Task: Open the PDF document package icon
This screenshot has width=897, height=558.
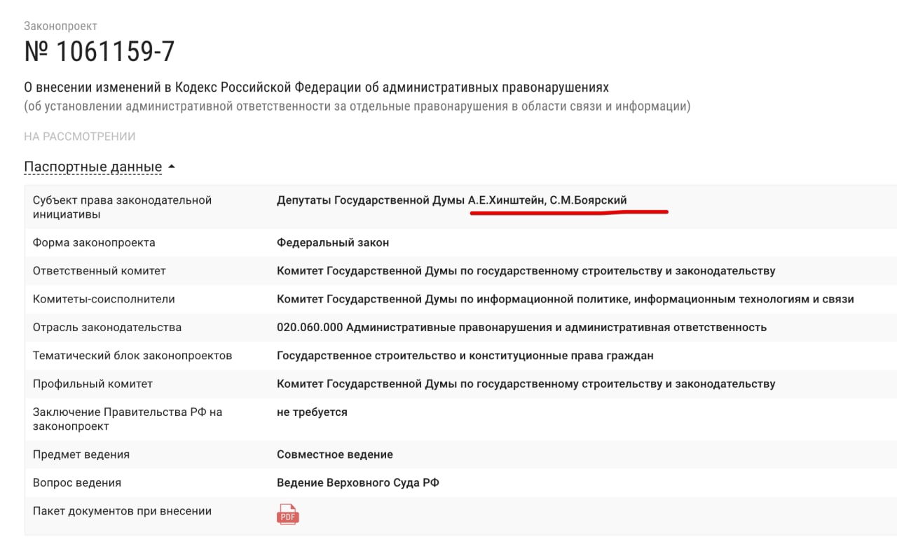Action: tap(288, 515)
